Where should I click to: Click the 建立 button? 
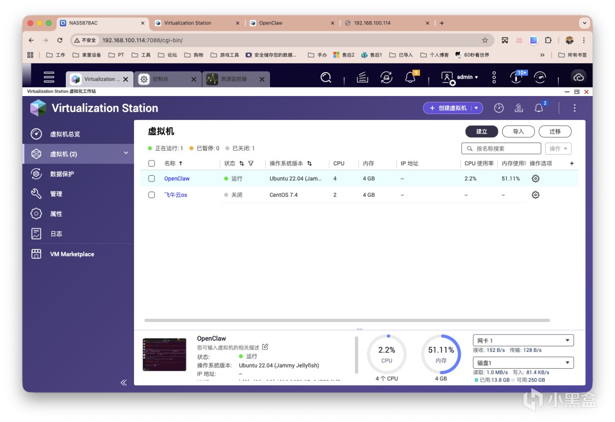(482, 131)
